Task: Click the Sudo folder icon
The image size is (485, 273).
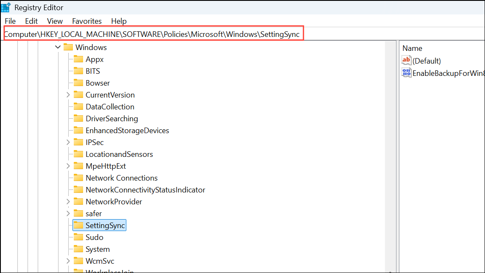Action: point(78,237)
